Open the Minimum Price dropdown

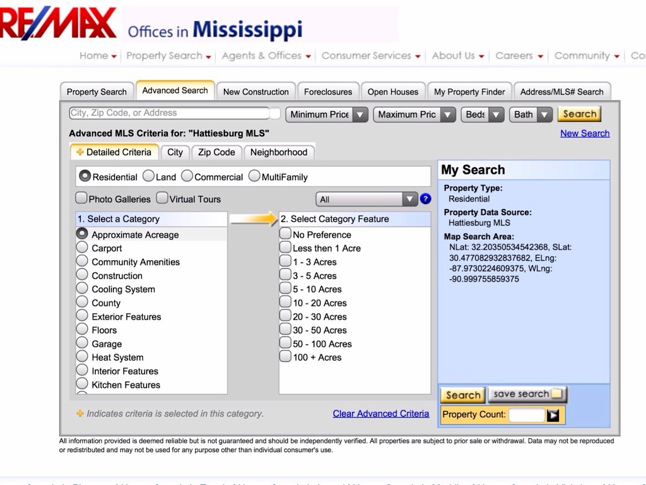[327, 114]
